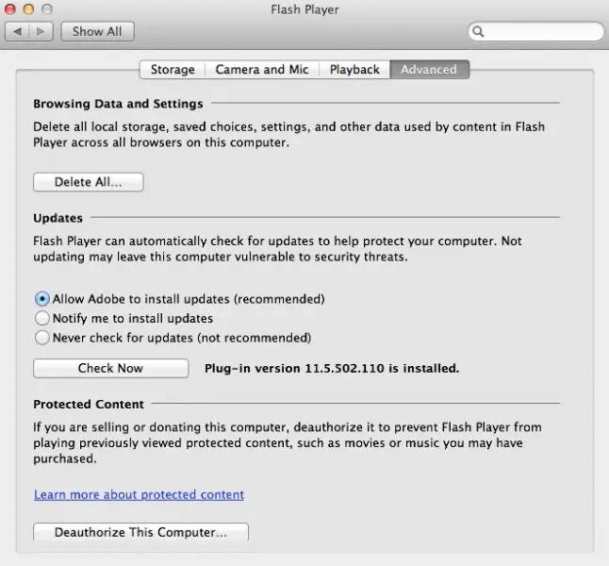Click Deauthorize This Computer... button
Screen dimensions: 609x566
click(140, 532)
